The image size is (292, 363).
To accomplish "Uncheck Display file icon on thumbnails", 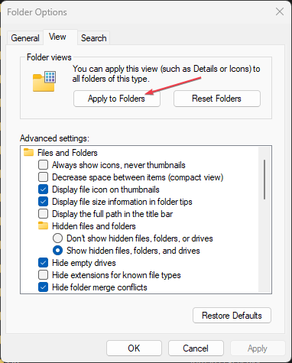I will click(43, 190).
